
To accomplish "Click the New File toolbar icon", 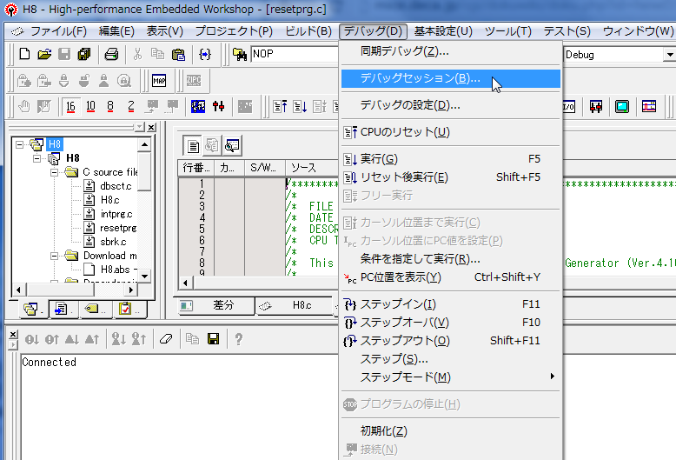I will point(24,54).
